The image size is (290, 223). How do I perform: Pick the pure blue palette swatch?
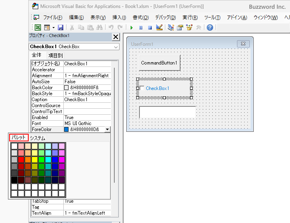click(x=55, y=160)
